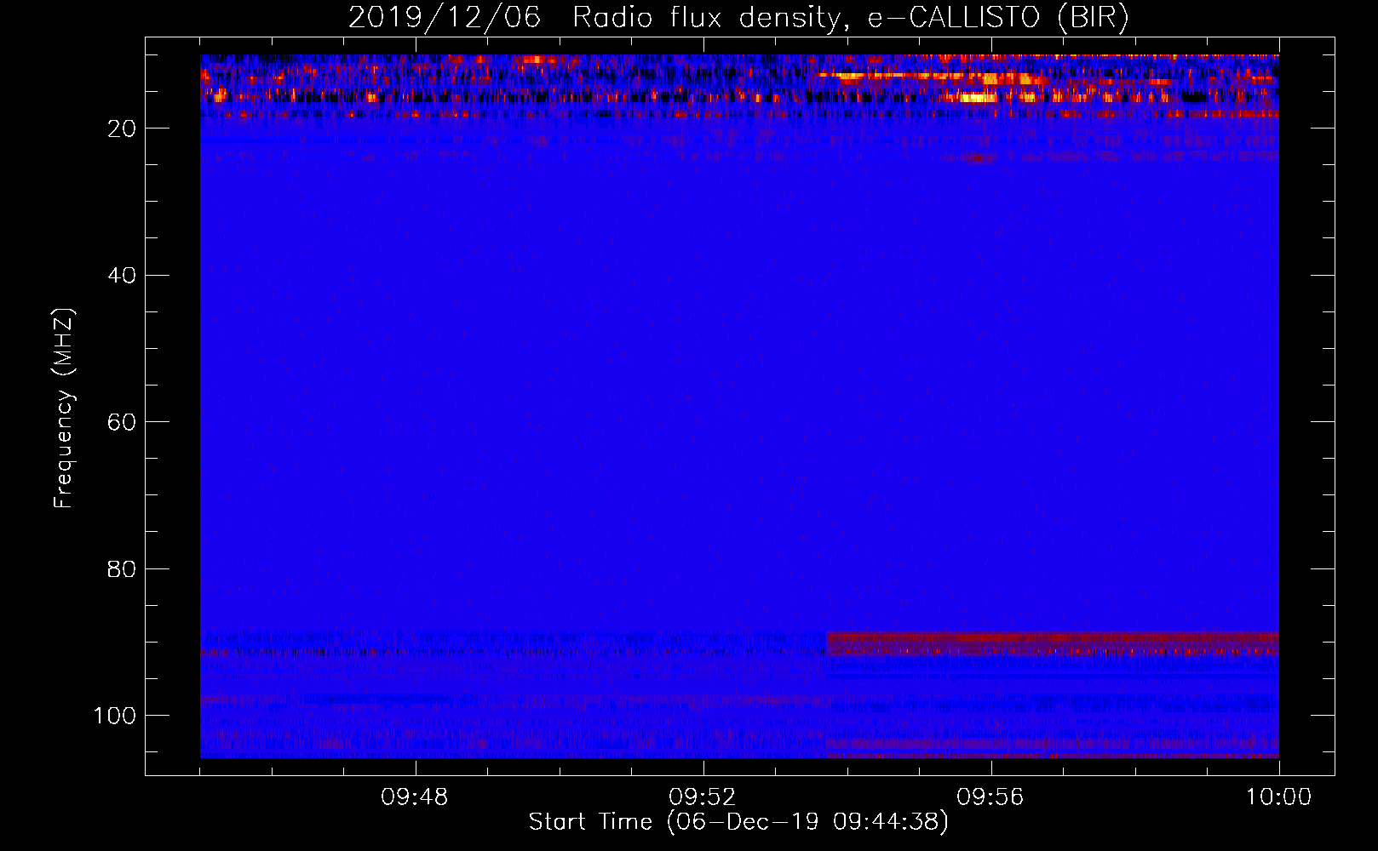Click the 80 MHz frequency tick label
The width and height of the screenshot is (1378, 851).
122,568
